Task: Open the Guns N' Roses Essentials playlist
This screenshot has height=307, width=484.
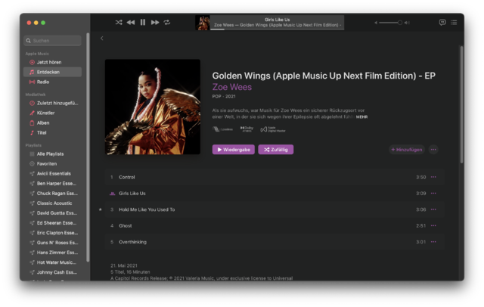Action: (x=52, y=243)
